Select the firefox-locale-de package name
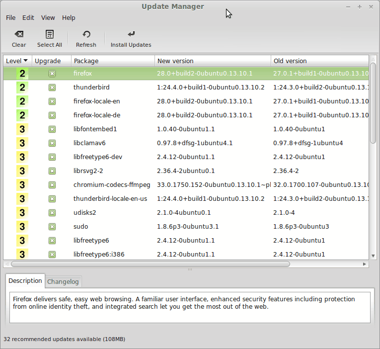 97,115
